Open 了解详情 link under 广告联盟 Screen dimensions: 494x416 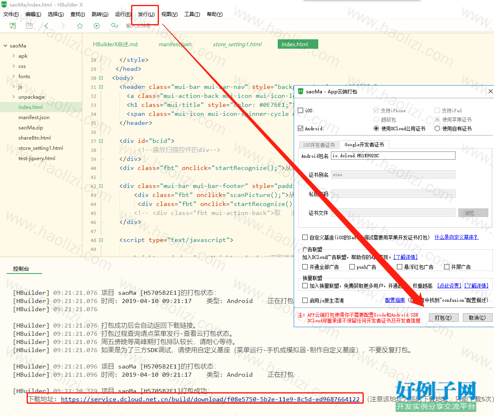tap(406, 257)
